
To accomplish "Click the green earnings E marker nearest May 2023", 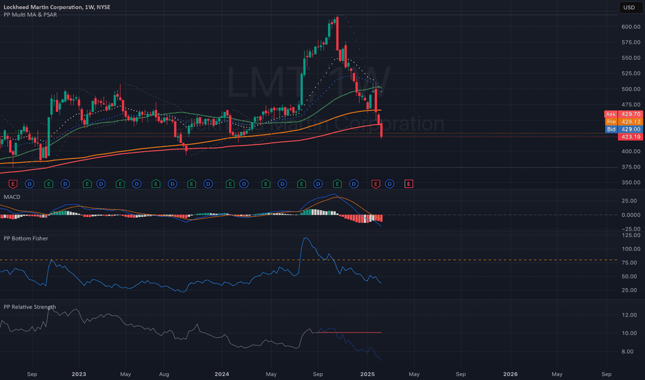I will pos(120,184).
